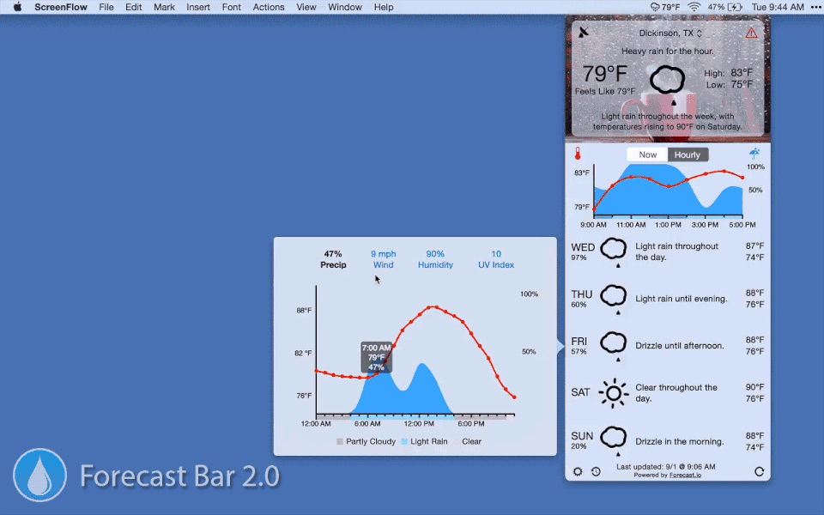Screen dimensions: 824x515
Task: Select the 47% Precip graph tab
Action: tap(333, 259)
